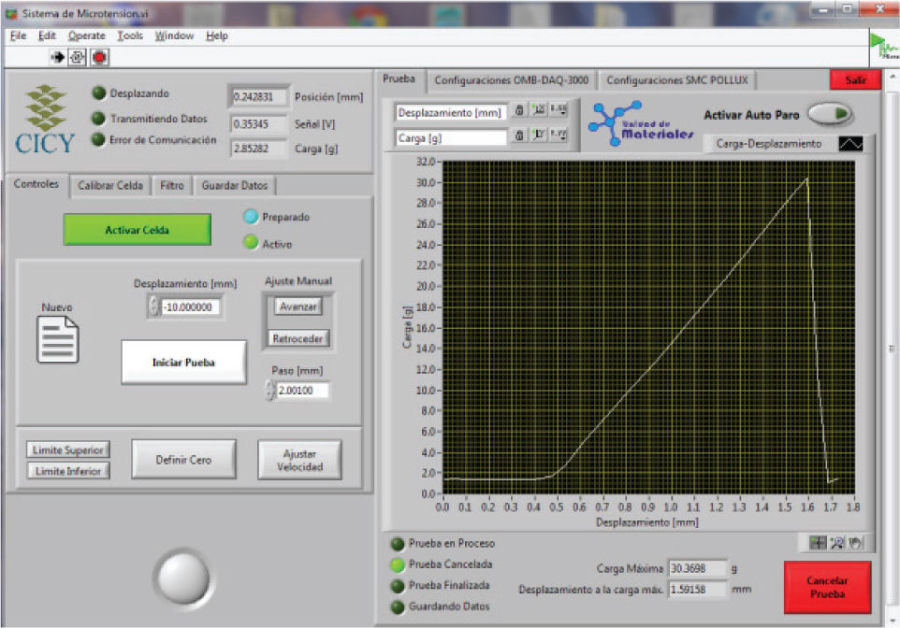This screenshot has height=628, width=900.
Task: Click the Carga axis autoscale lock icon
Action: coord(520,136)
